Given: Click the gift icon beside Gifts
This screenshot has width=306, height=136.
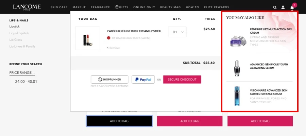Looking at the screenshot, I should coord(117,7).
